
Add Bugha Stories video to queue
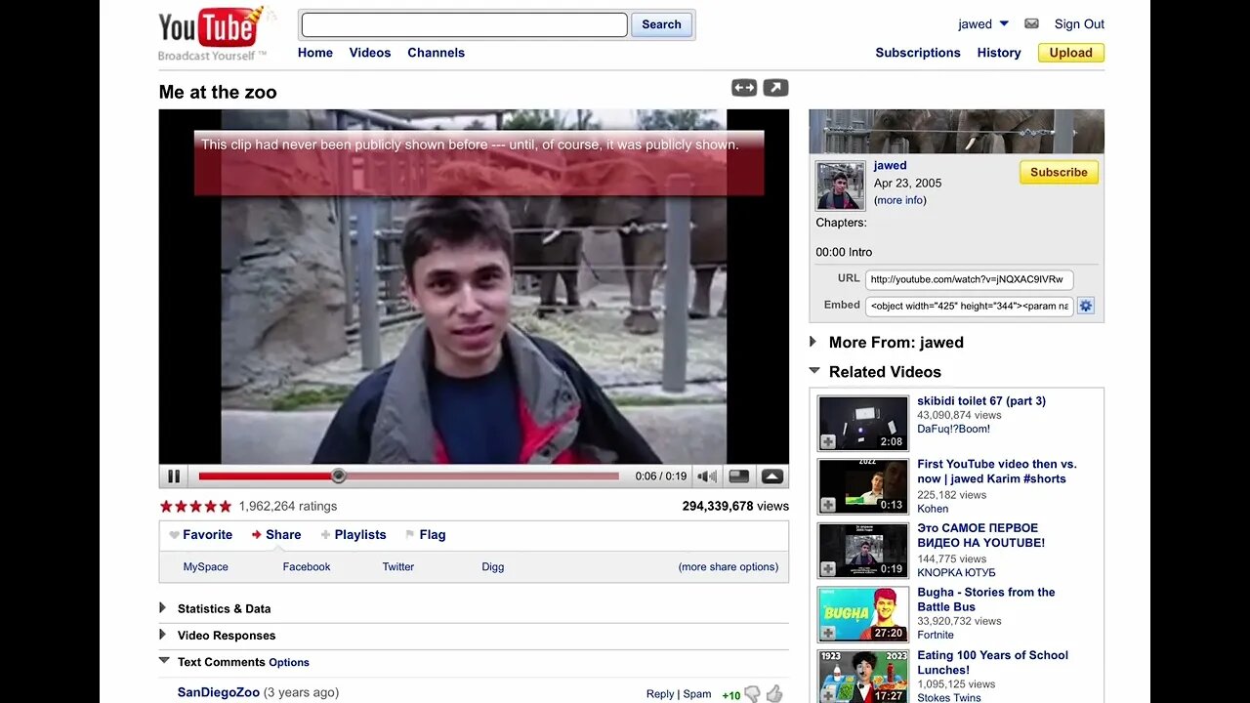point(828,633)
